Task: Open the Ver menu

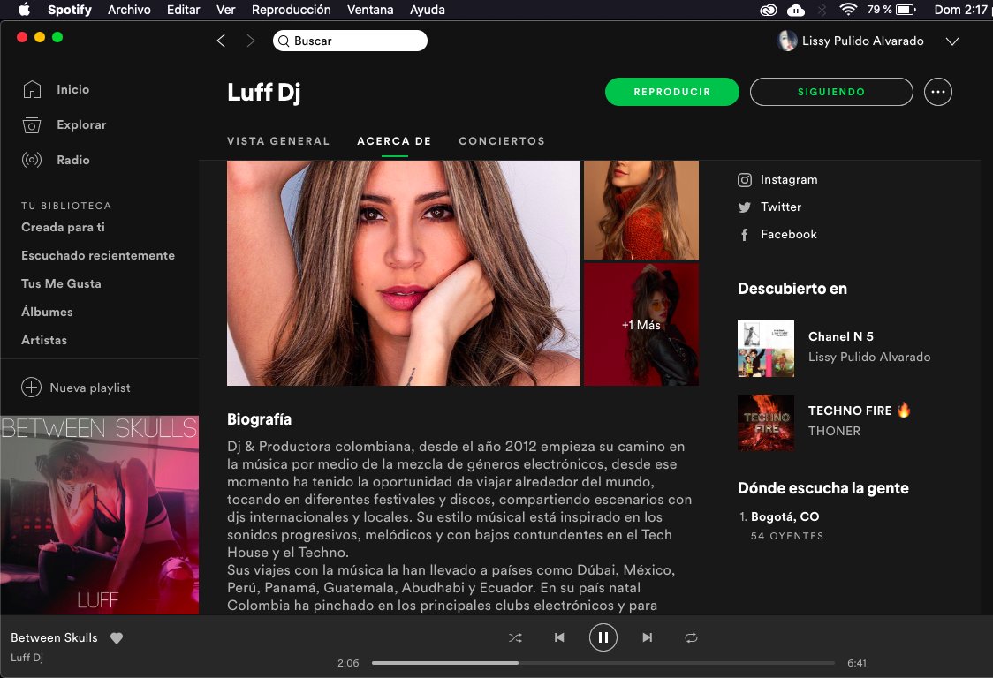Action: click(225, 10)
